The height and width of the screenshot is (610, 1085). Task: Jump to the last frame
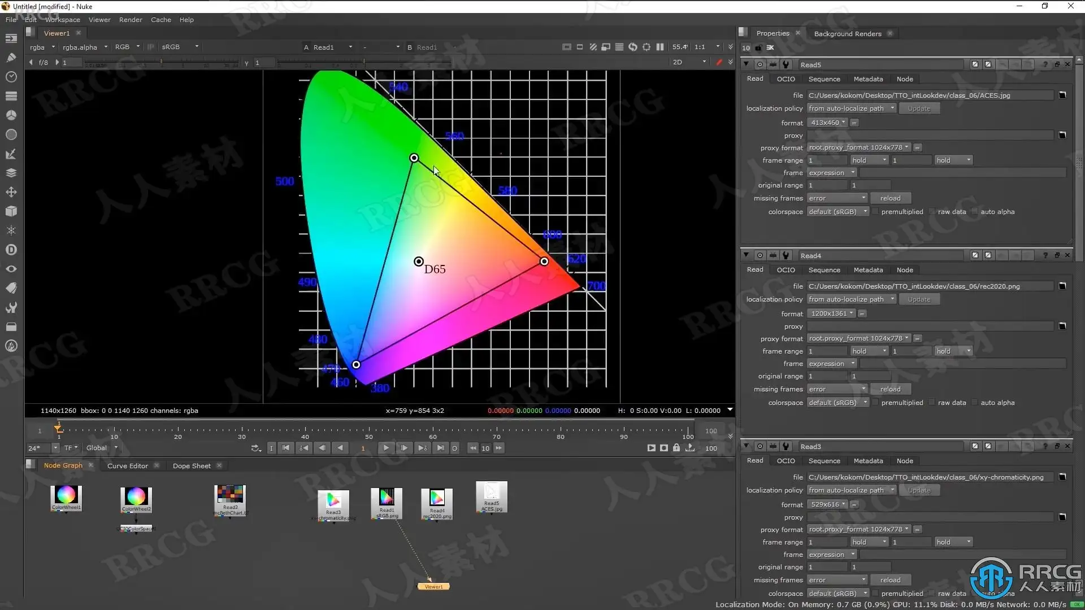click(x=441, y=448)
